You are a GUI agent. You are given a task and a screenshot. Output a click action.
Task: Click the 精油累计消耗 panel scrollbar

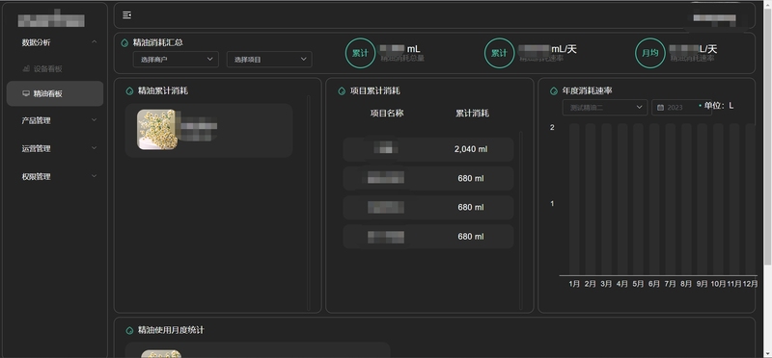(x=309, y=203)
